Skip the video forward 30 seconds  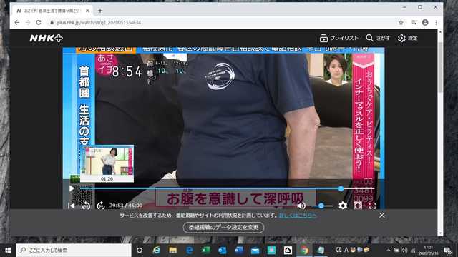pos(101,206)
